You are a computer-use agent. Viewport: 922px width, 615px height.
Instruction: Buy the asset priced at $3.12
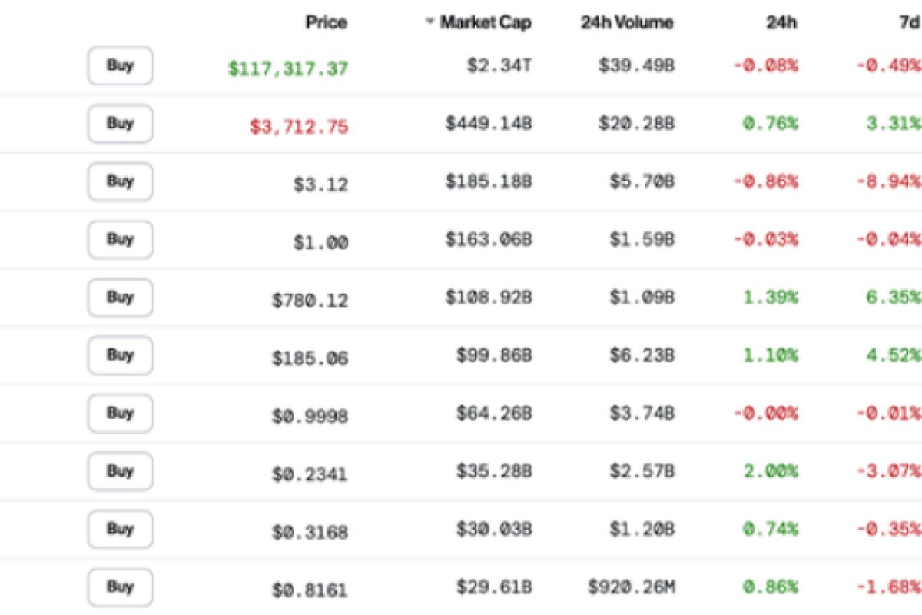[120, 182]
